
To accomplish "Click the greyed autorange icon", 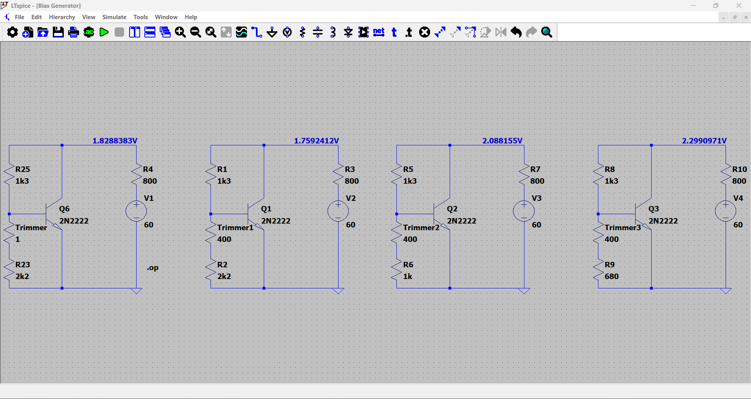I will [226, 32].
